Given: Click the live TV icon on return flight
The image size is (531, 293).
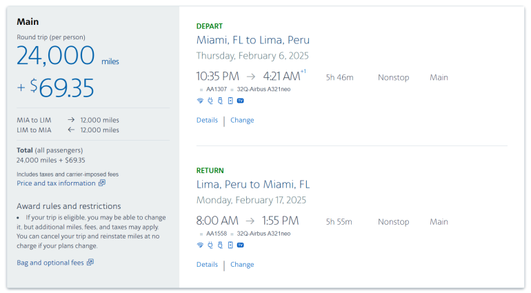Looking at the screenshot, I should (x=240, y=245).
